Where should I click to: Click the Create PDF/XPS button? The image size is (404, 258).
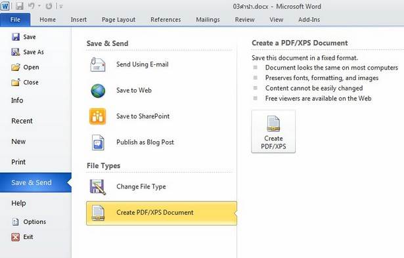273,131
